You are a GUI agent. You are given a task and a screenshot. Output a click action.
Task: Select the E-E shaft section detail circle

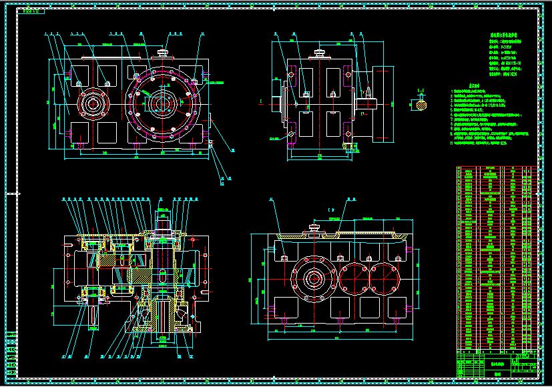point(422,105)
